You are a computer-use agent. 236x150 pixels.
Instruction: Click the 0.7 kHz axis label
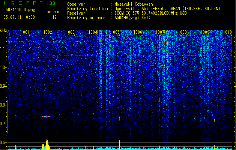click(3, 124)
